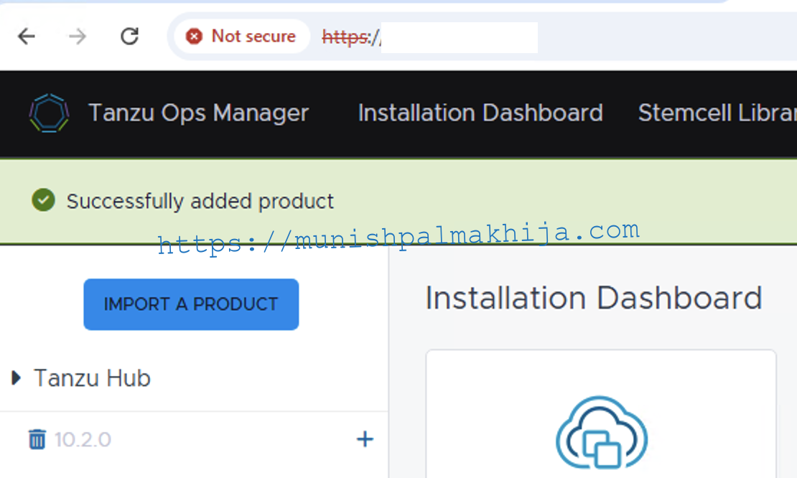Go back using the browser back arrow
Image resolution: width=797 pixels, height=478 pixels.
[27, 37]
